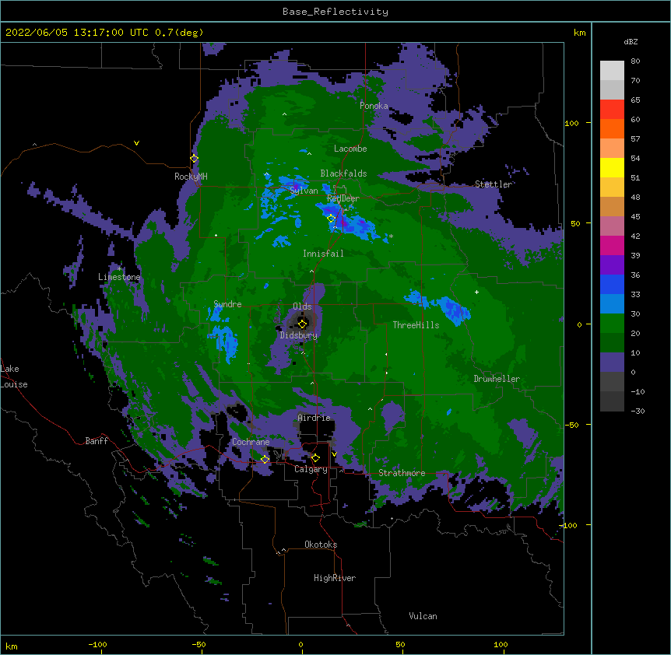Click the km unit label at the top right
This screenshot has width=671, height=655.
tap(579, 33)
